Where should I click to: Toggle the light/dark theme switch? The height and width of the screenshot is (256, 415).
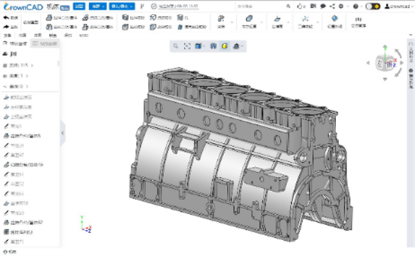pos(373,6)
